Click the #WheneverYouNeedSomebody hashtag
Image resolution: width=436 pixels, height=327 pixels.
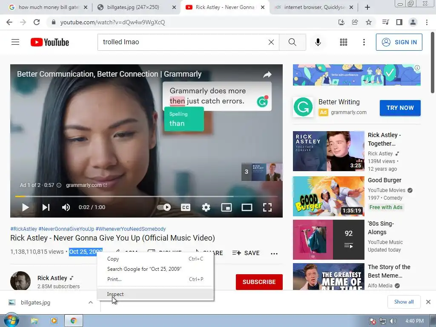pos(131,229)
